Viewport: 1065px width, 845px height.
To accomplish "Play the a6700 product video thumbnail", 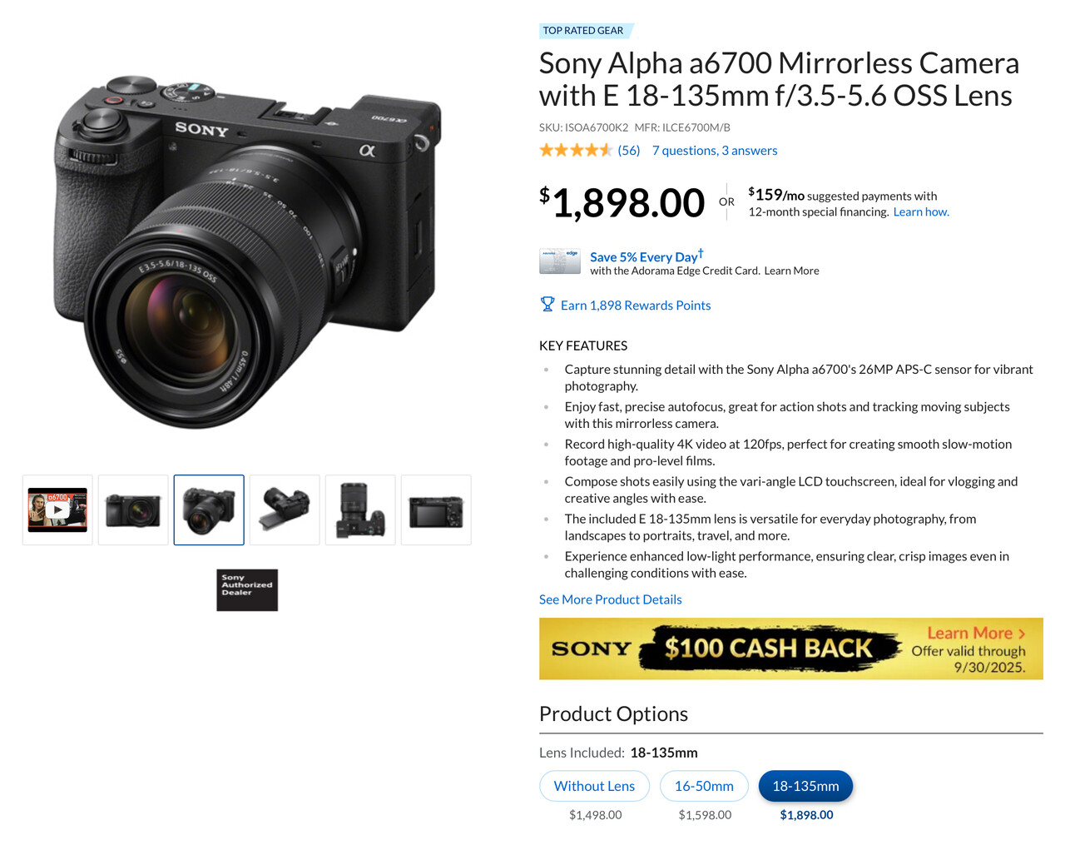I will tap(57, 510).
